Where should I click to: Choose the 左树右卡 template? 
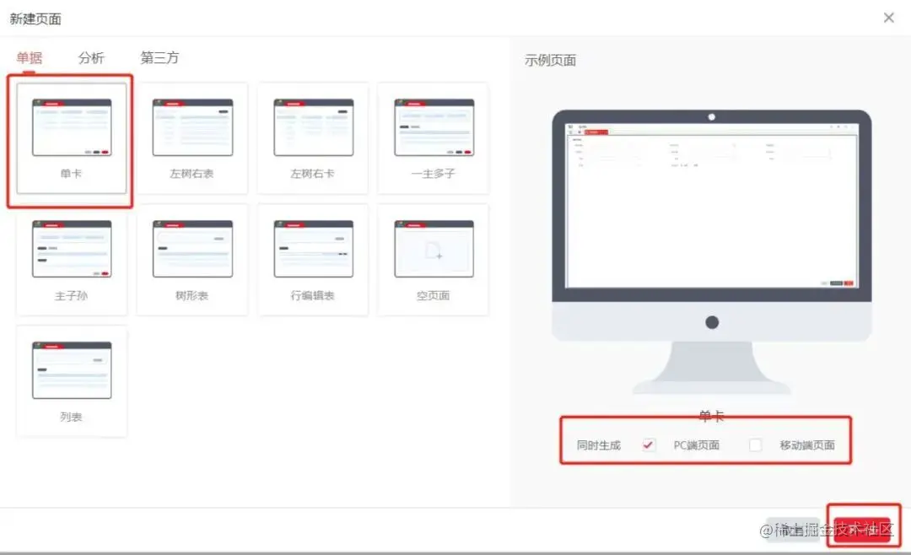313,135
